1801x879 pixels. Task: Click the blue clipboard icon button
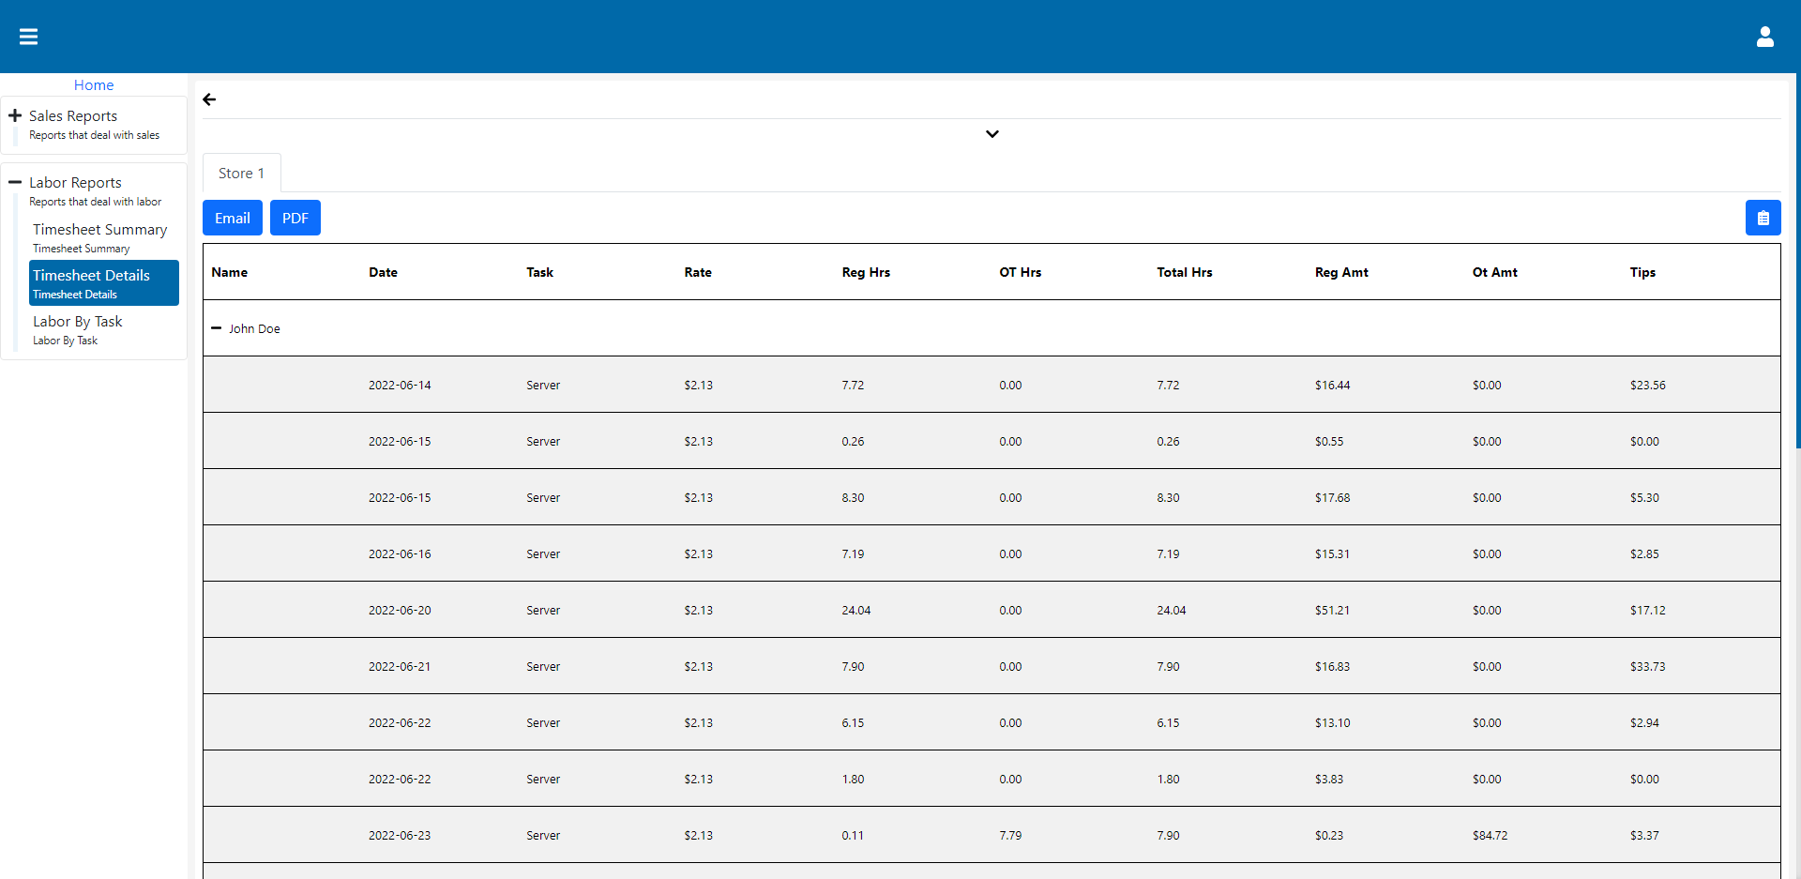[1763, 218]
